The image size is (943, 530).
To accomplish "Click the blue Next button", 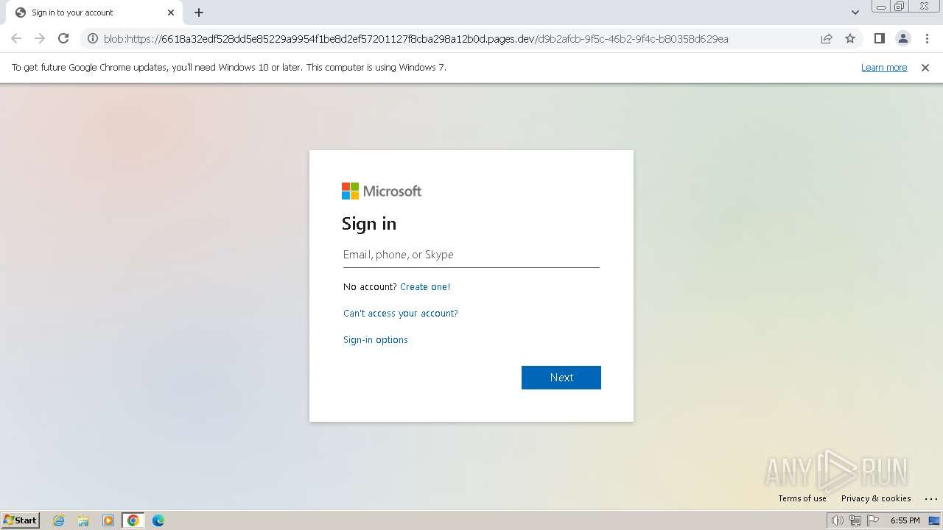I will 561,378.
